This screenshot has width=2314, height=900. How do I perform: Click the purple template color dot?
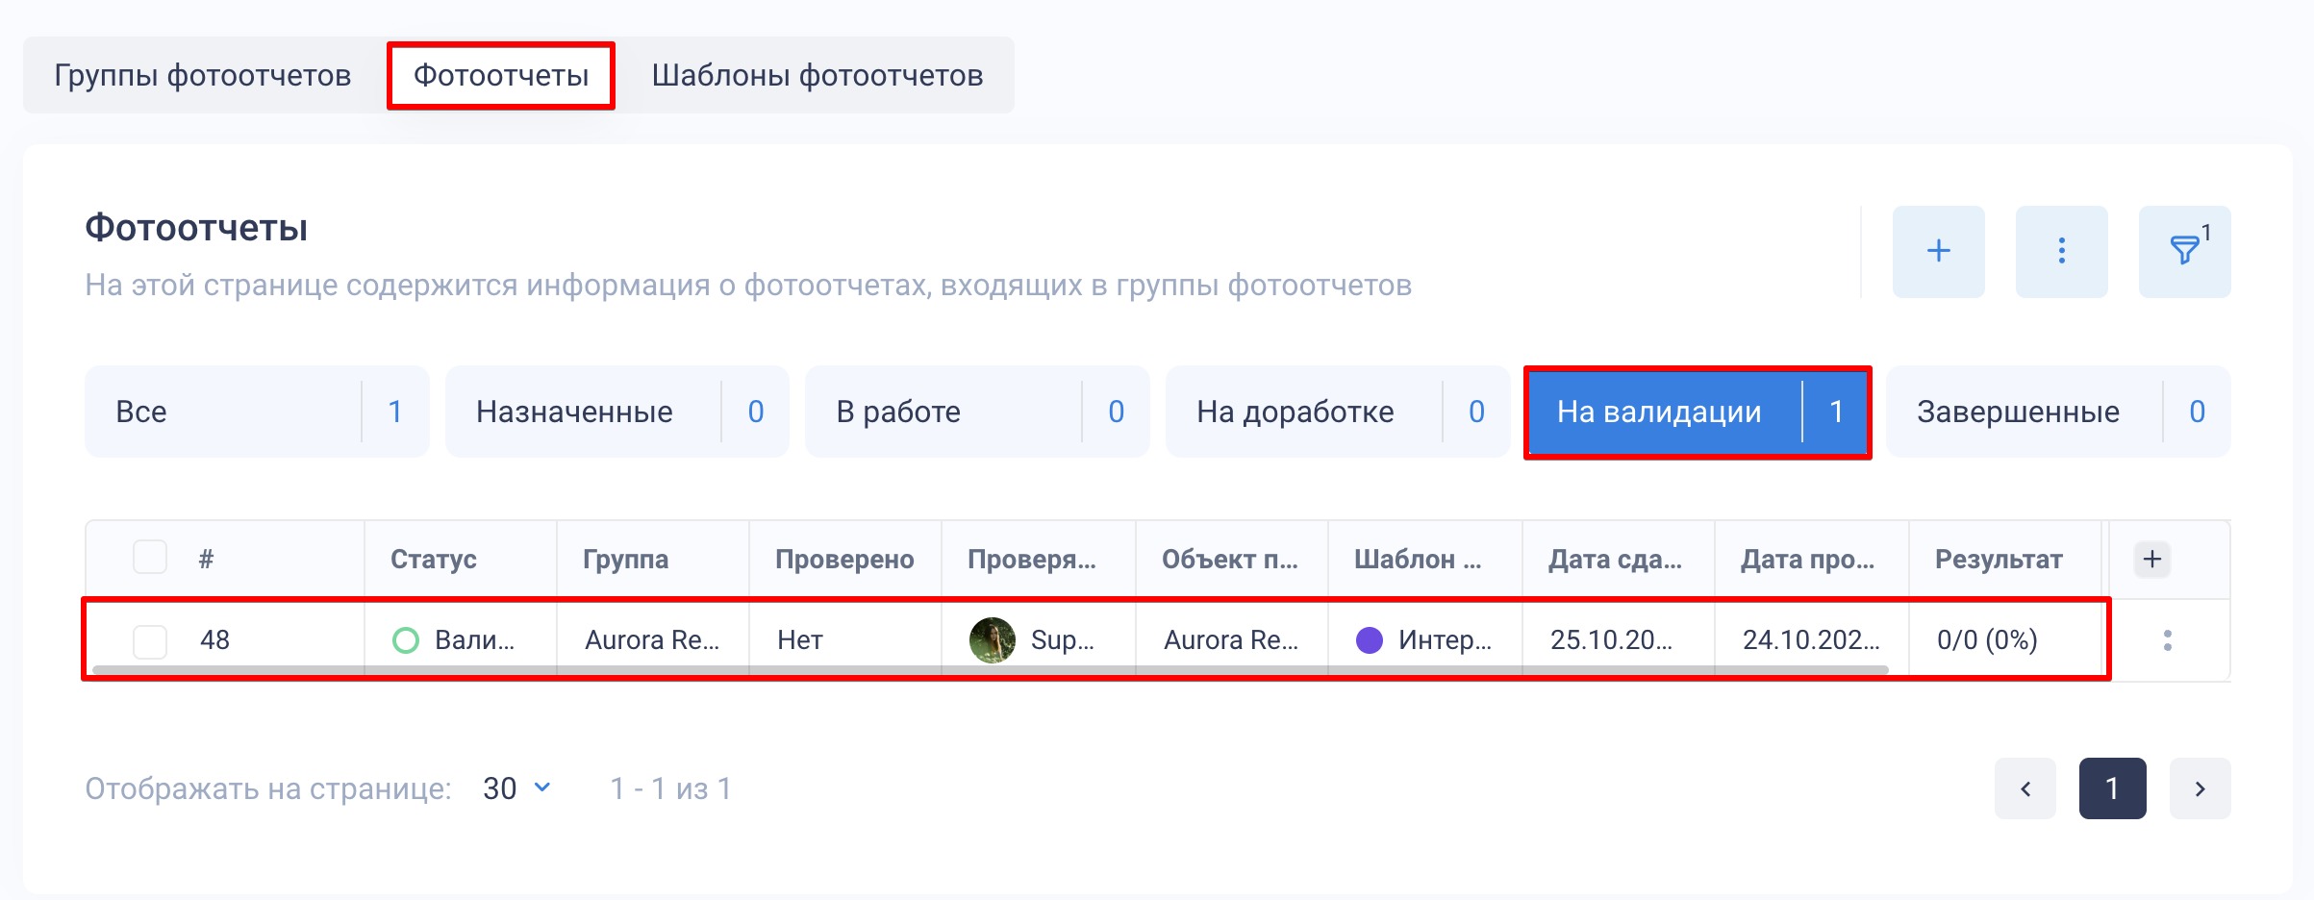[1369, 640]
